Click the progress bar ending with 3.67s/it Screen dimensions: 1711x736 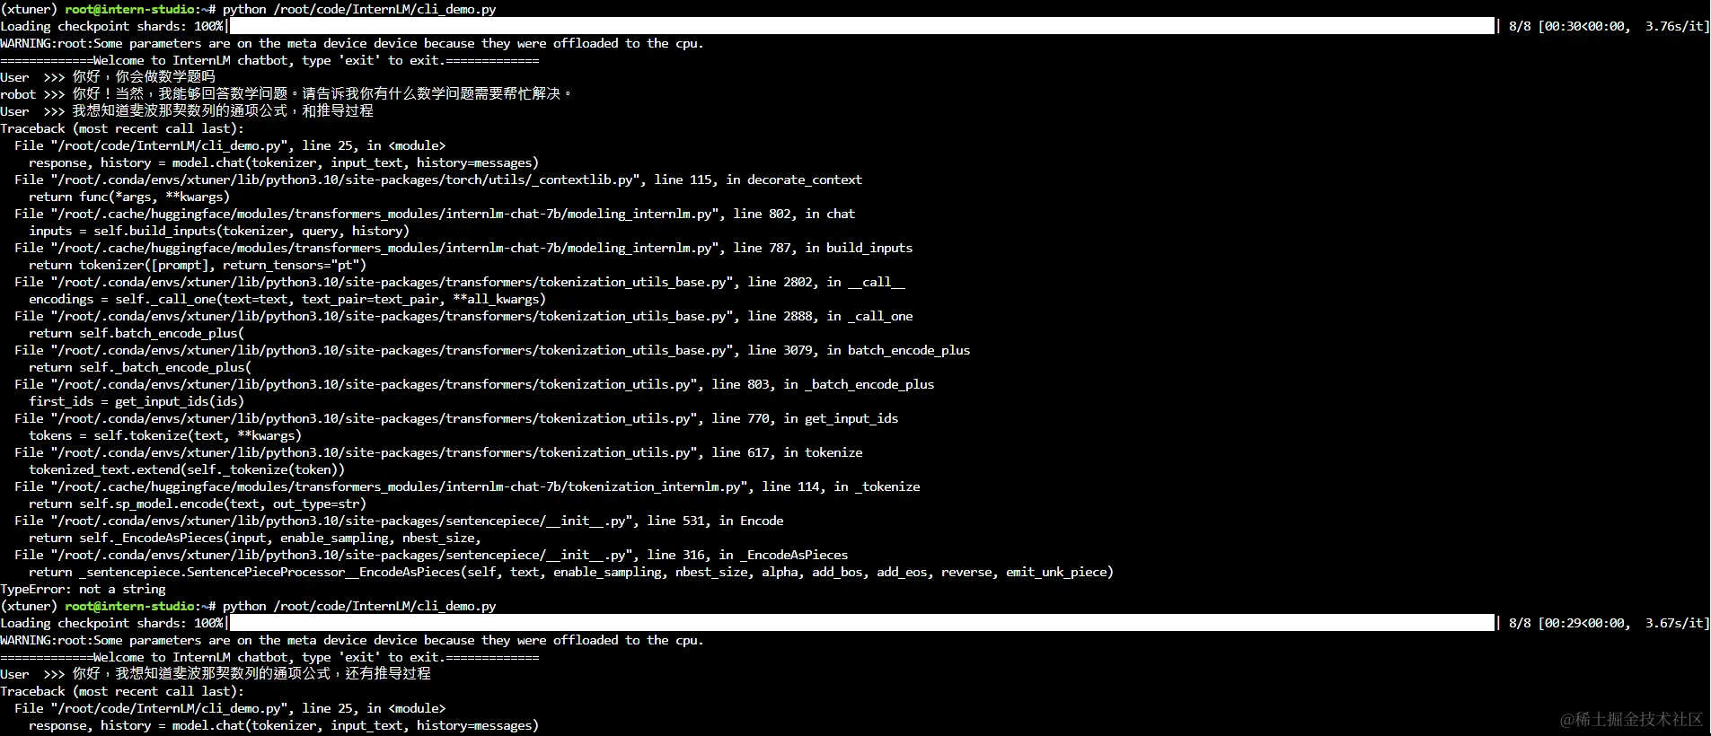(x=862, y=623)
